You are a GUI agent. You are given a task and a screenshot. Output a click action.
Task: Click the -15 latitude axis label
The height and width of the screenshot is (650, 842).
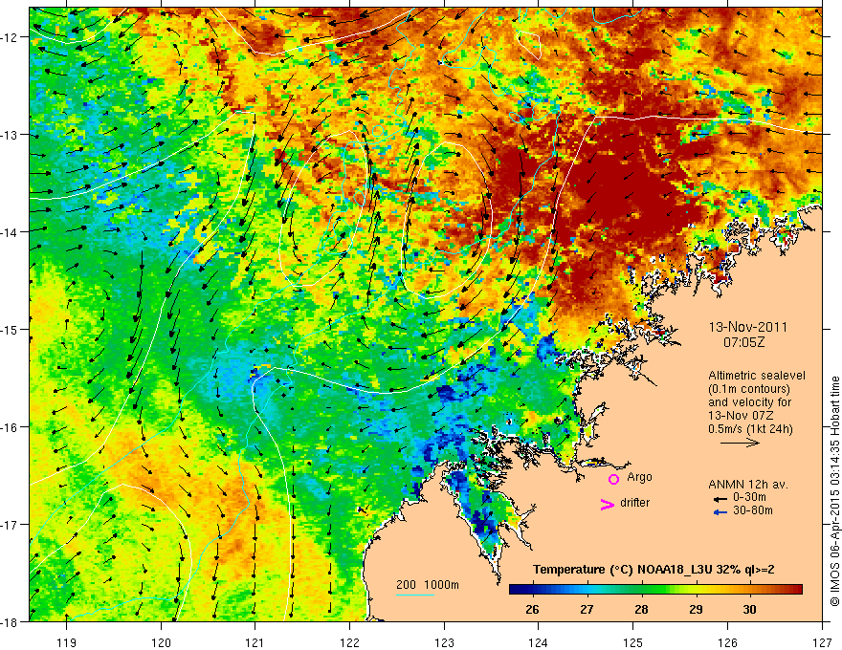pos(11,329)
